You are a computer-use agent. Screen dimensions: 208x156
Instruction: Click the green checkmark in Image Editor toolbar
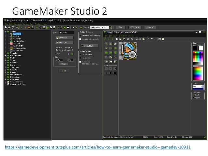pos(105,39)
